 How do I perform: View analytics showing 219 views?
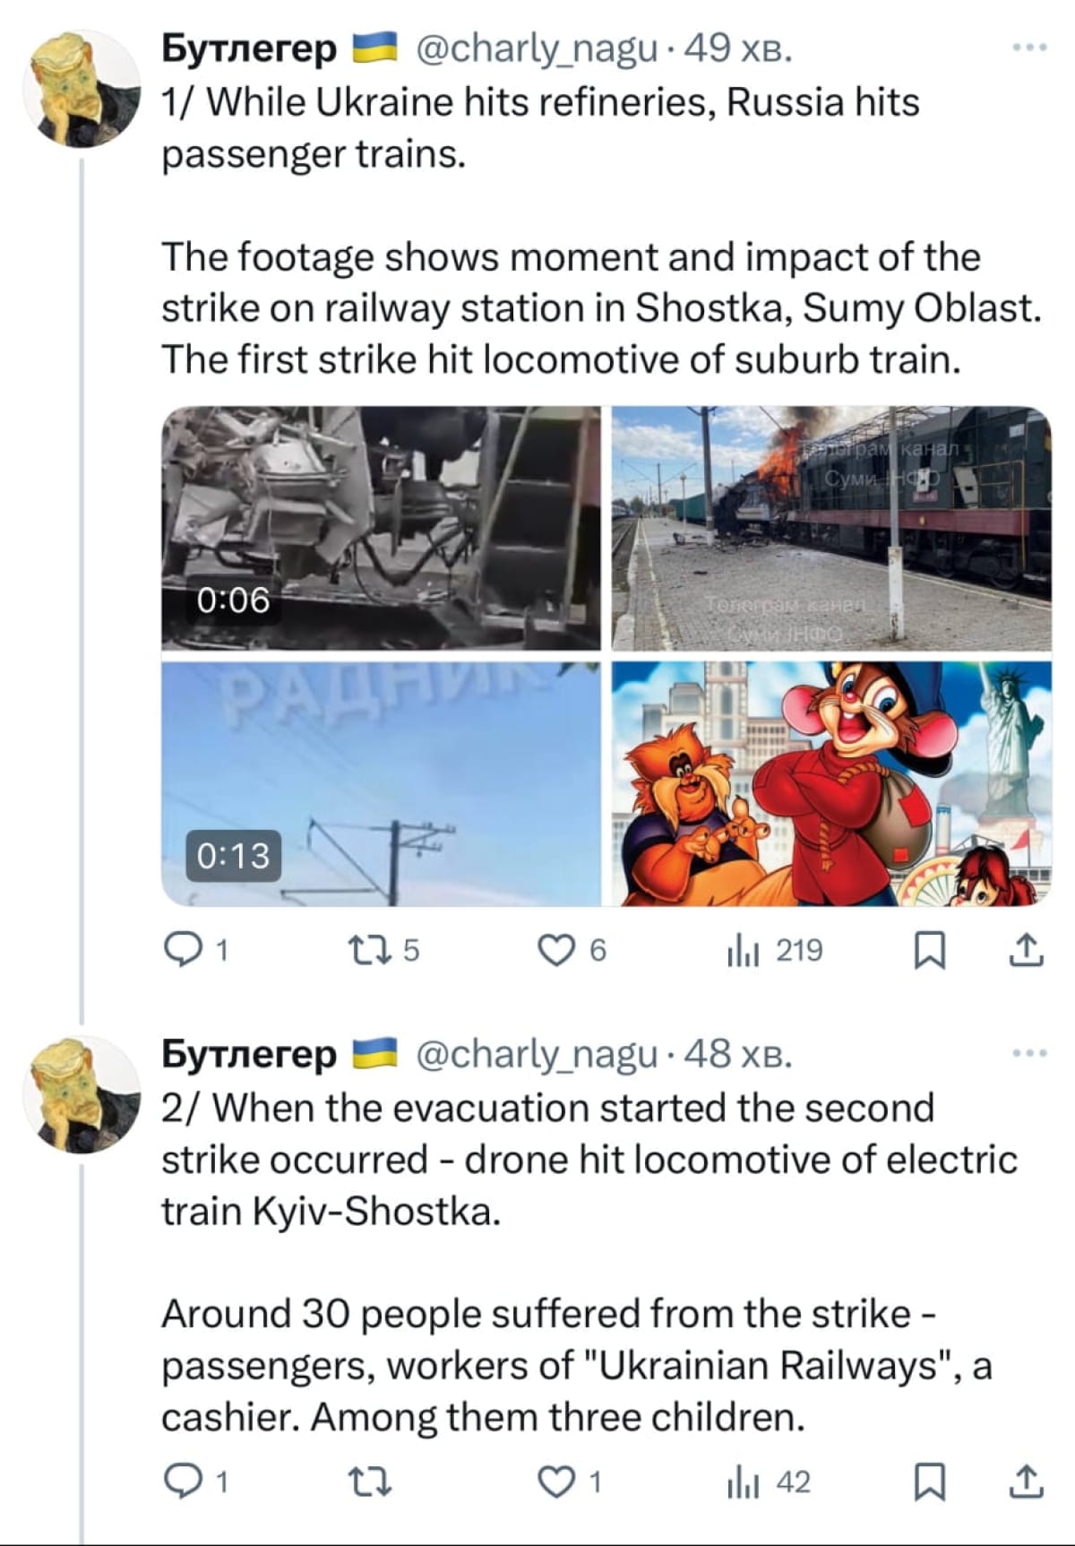[x=744, y=950]
